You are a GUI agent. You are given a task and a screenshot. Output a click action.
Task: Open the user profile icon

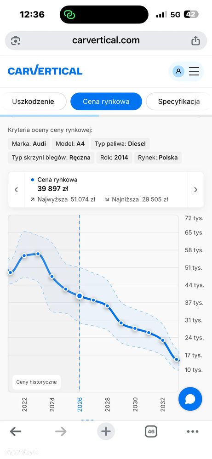pos(178,71)
